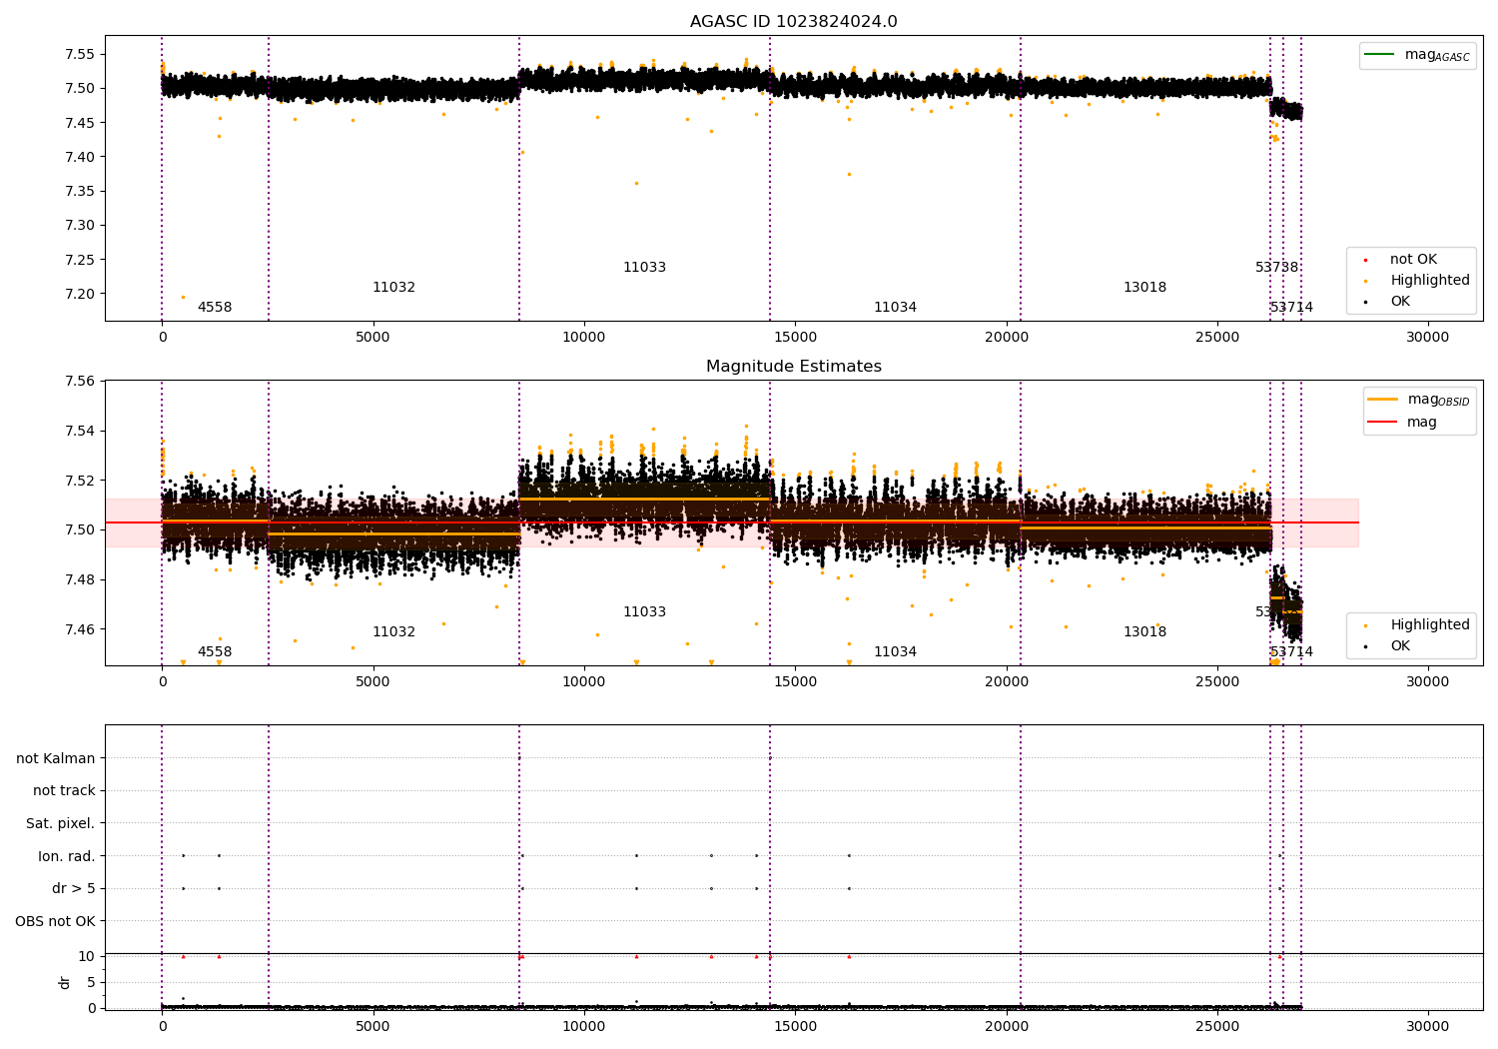Click 'OK' legend entry in Magnitude Estimates plot
This screenshot has height=1049, width=1498.
(x=1388, y=646)
